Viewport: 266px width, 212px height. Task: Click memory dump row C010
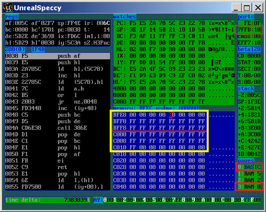[174, 148]
